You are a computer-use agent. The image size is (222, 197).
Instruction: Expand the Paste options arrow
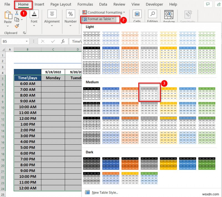[7, 26]
